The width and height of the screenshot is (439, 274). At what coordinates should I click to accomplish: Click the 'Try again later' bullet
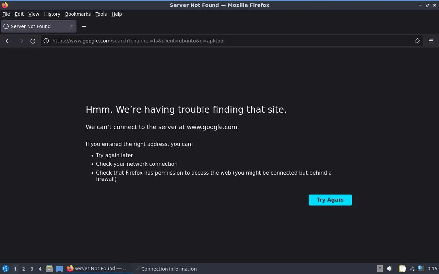[x=115, y=155]
